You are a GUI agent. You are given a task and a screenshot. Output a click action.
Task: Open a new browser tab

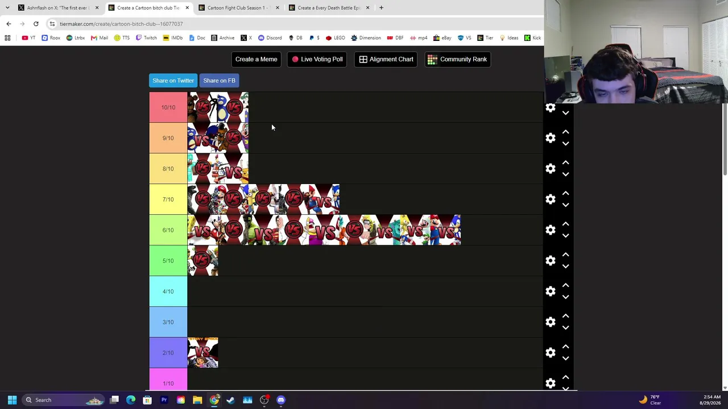(381, 8)
